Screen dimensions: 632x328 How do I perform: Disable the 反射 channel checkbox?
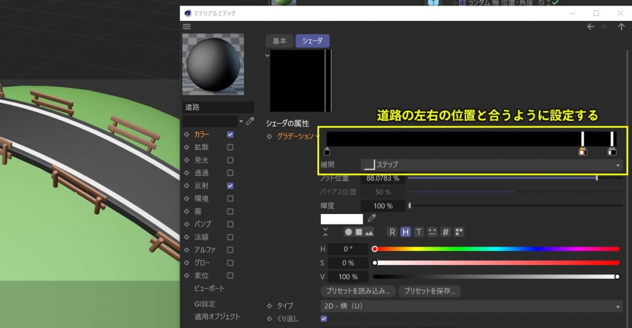pyautogui.click(x=230, y=186)
